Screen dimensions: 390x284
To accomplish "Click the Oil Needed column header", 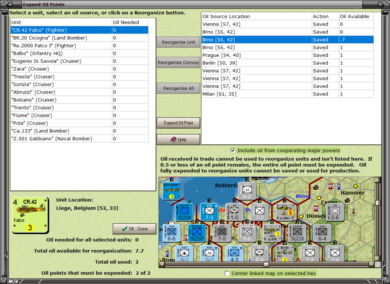I will pyautogui.click(x=130, y=22).
